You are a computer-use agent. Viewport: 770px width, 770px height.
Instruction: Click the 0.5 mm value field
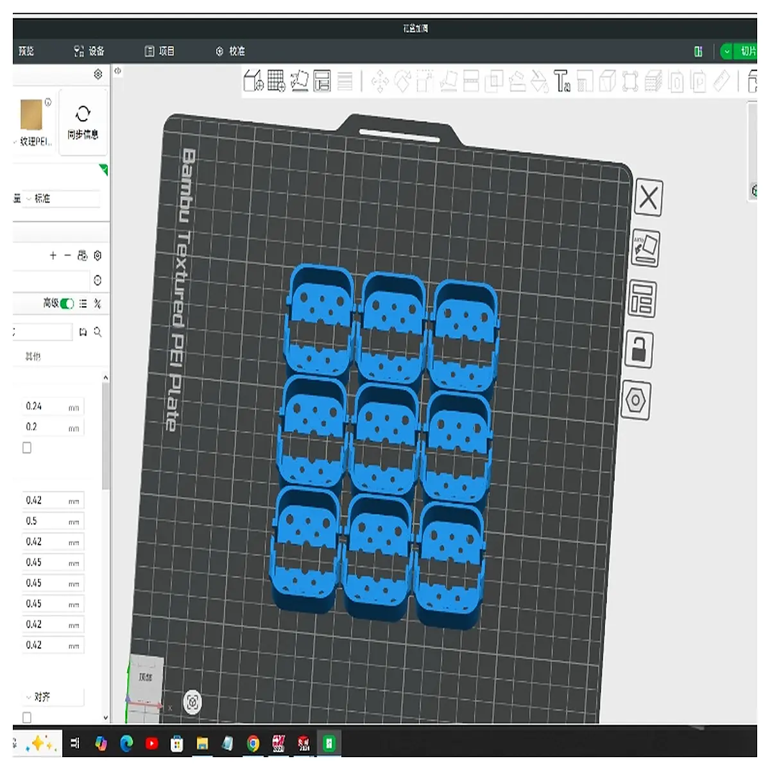[x=53, y=521]
